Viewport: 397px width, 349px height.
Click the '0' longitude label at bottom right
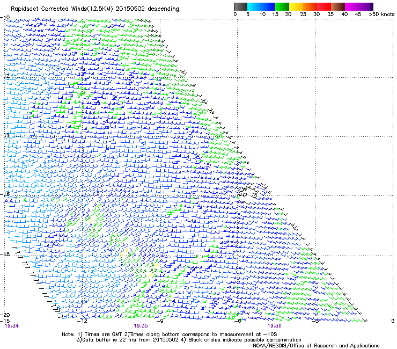393,321
